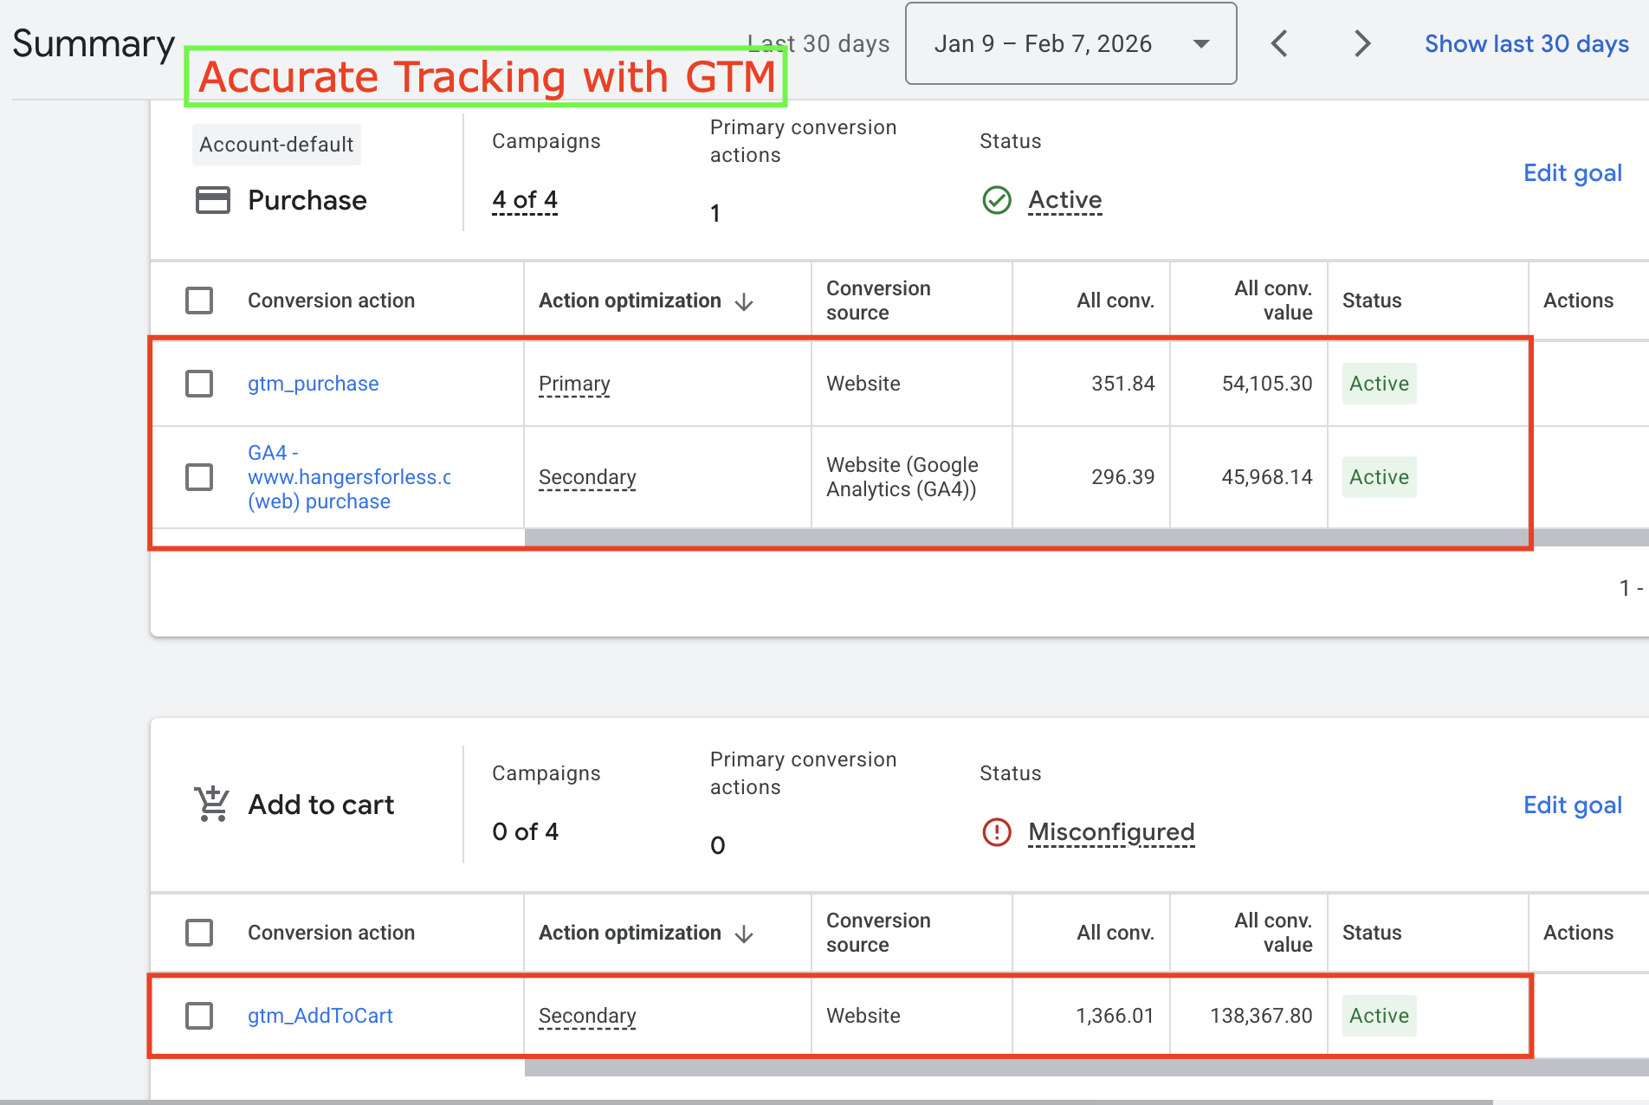
Task: Open the gtm_purchase conversion action
Action: 313,384
